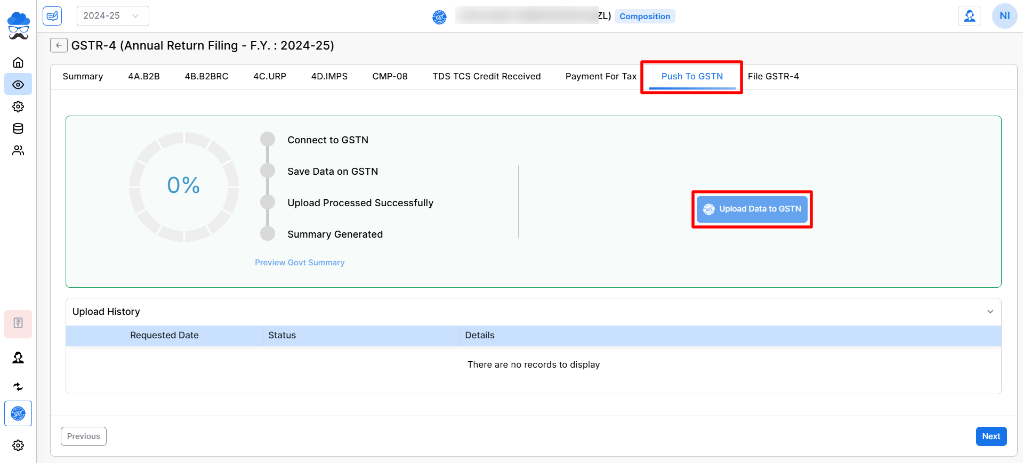1023x463 pixels.
Task: Open settings gear at sidebar bottom
Action: pos(18,445)
